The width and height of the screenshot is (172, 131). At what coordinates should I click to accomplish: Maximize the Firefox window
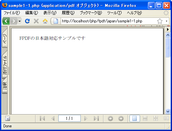point(159,5)
